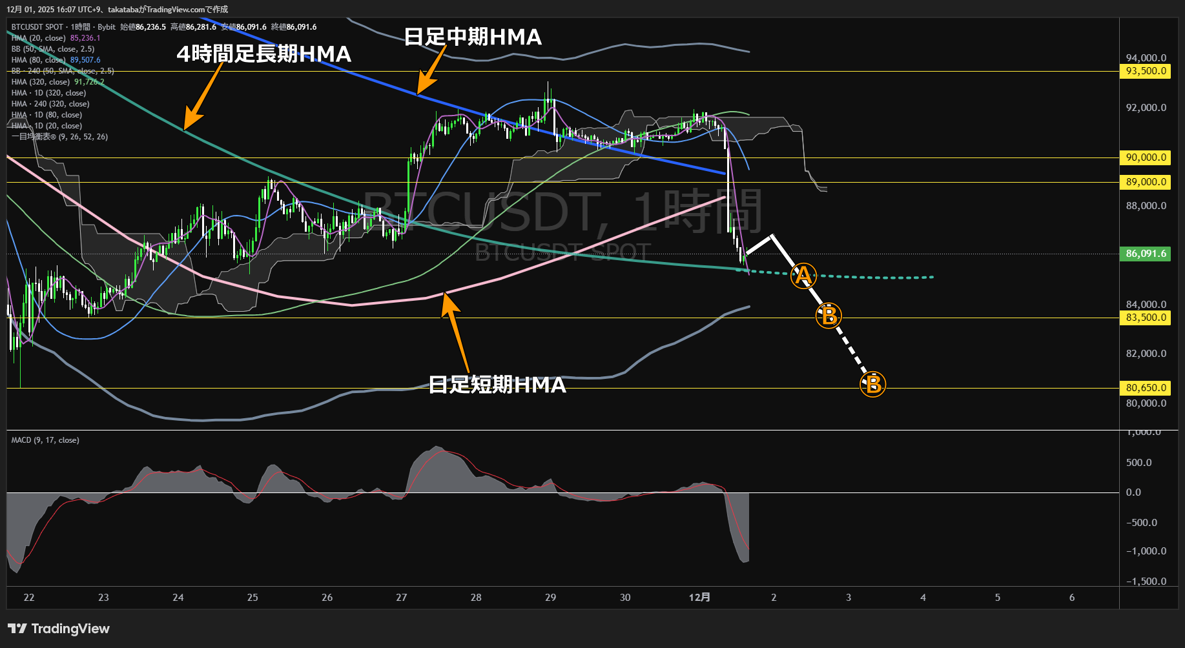Click the 80,000.0 price axis value

tap(1146, 403)
